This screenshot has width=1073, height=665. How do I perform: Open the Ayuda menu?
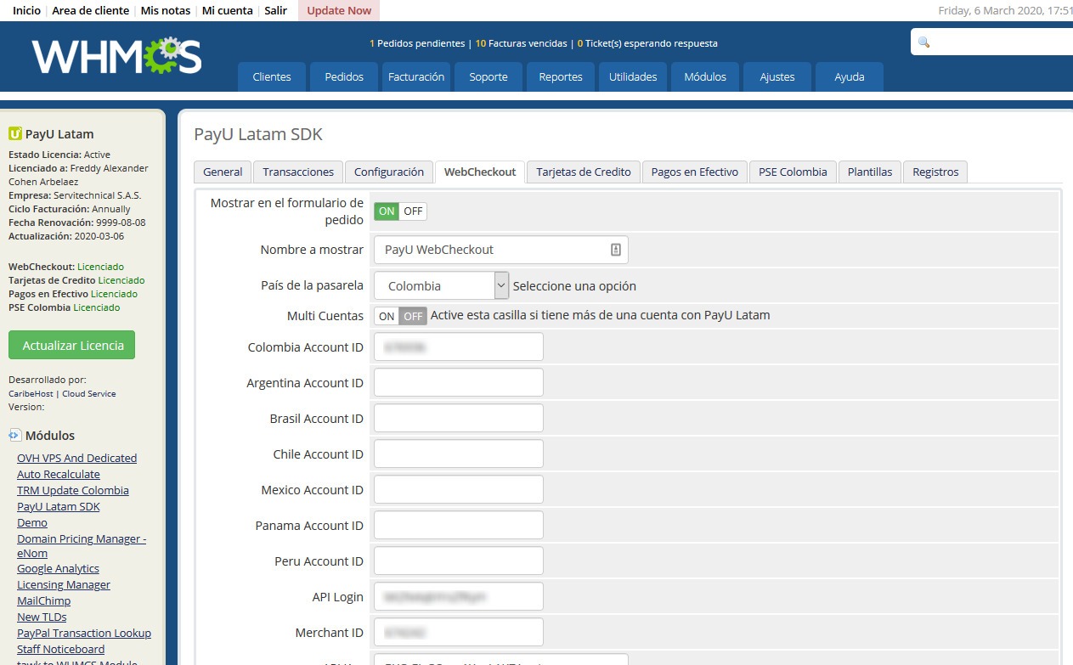point(850,76)
